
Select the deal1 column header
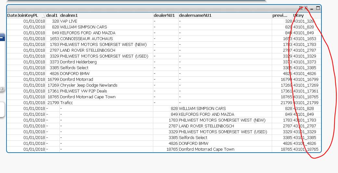pyautogui.click(x=52, y=16)
